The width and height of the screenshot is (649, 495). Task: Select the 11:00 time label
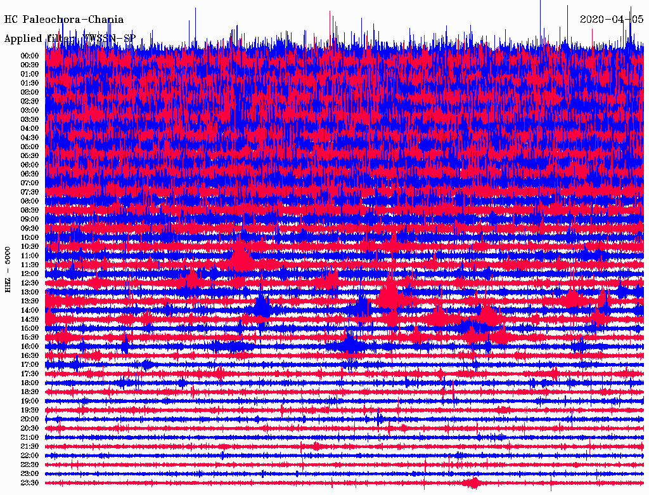coord(30,256)
